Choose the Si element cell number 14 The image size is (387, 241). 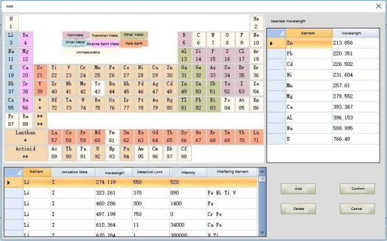(x=198, y=55)
